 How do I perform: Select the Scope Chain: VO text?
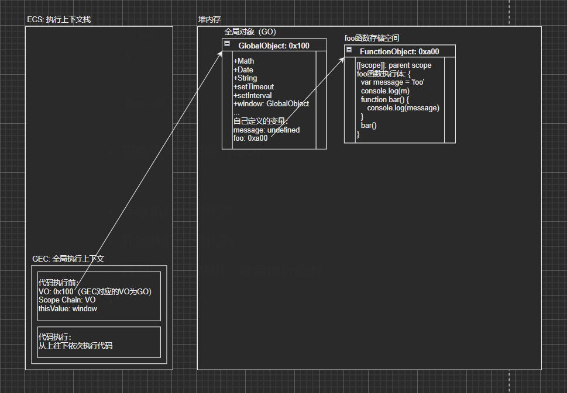pos(67,300)
